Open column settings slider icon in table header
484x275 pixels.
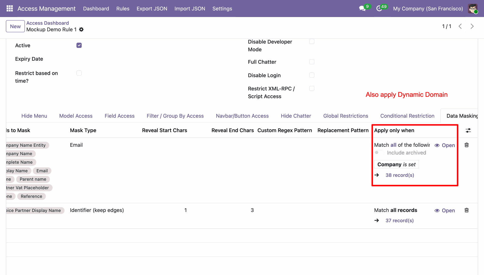(468, 130)
